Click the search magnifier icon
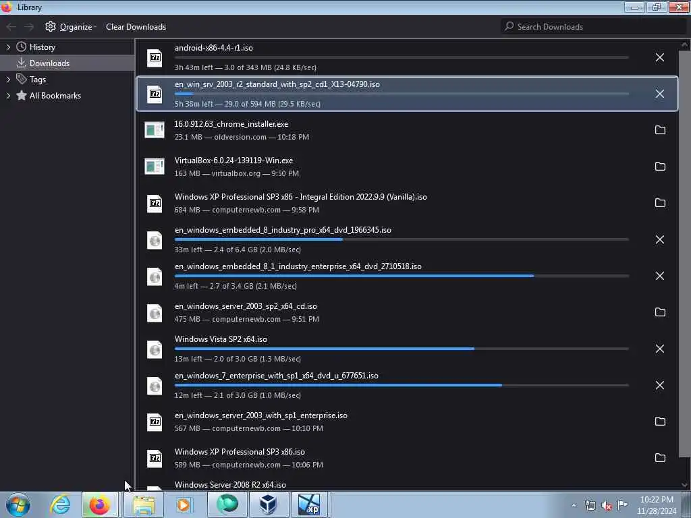Screen dimensions: 691x518 pyautogui.click(x=509, y=26)
